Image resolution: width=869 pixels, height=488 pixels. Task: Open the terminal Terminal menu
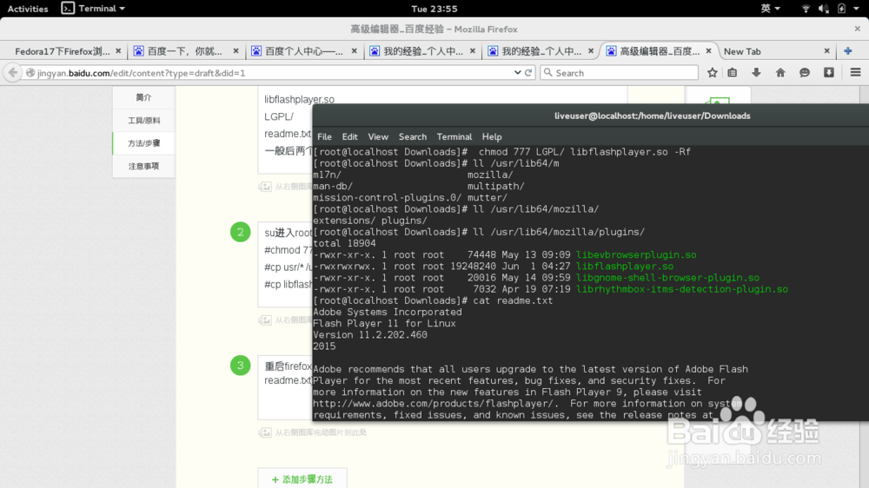point(454,137)
